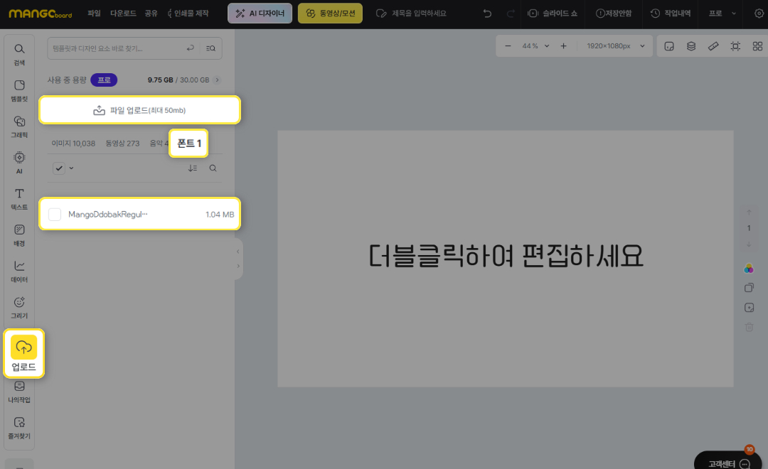Image resolution: width=768 pixels, height=469 pixels.
Task: Click the undo arrow in the top bar
Action: tap(487, 14)
